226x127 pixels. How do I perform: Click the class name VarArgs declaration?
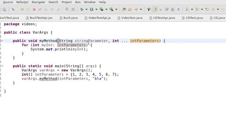click(40, 32)
